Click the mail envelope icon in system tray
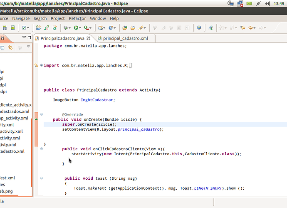 [248, 3]
